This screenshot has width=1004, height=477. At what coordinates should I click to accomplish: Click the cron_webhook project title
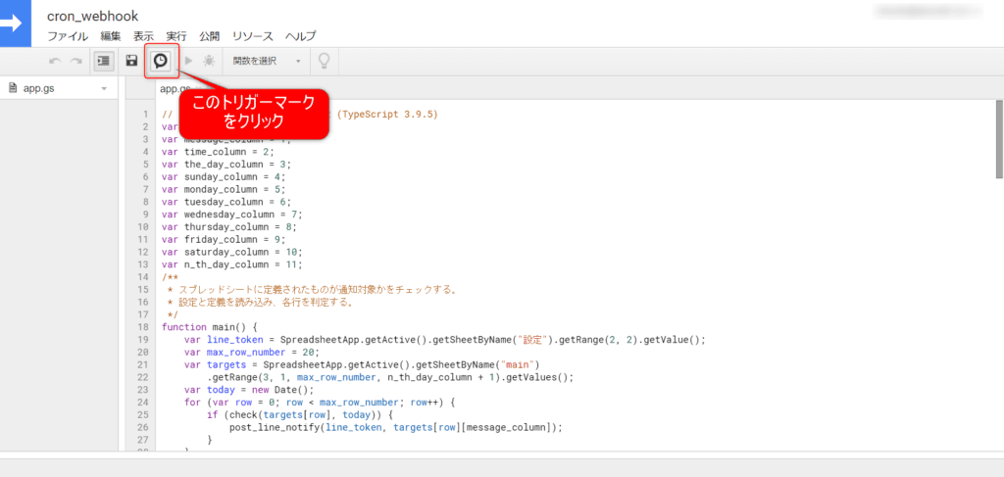(x=92, y=16)
